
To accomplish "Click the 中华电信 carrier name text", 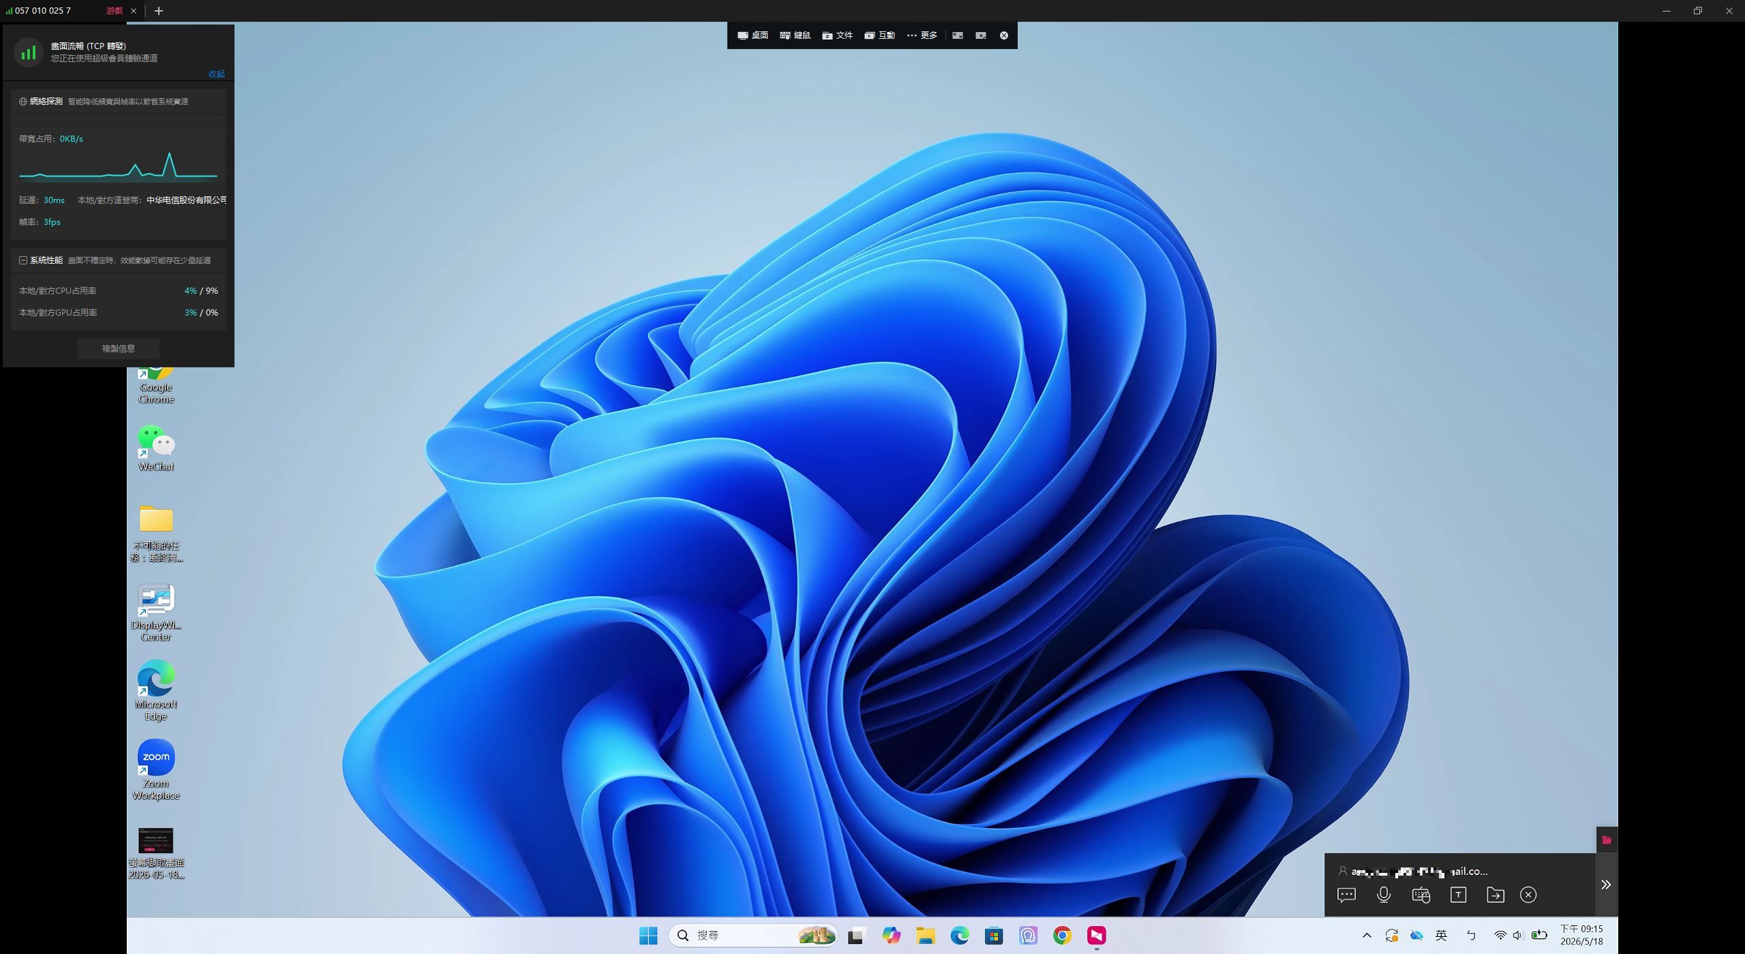I will [187, 200].
